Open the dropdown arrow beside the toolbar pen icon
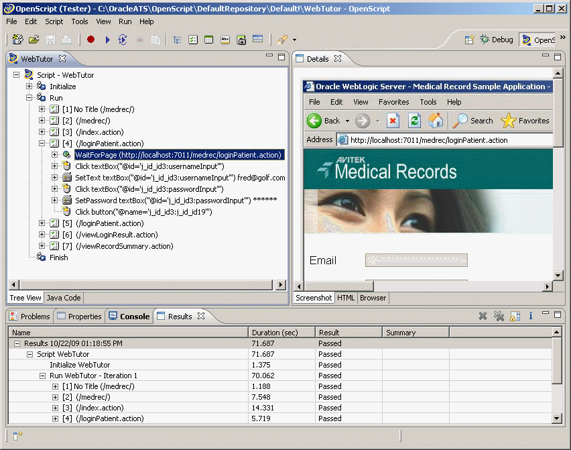Viewport: 571px width, 450px height. pos(294,40)
